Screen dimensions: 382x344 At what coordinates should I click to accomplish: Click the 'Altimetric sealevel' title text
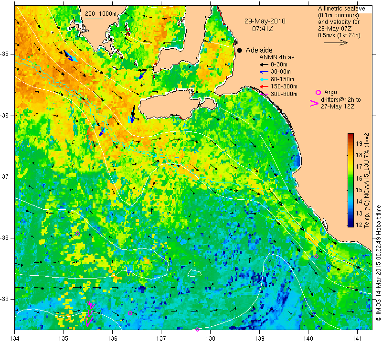click(x=342, y=9)
